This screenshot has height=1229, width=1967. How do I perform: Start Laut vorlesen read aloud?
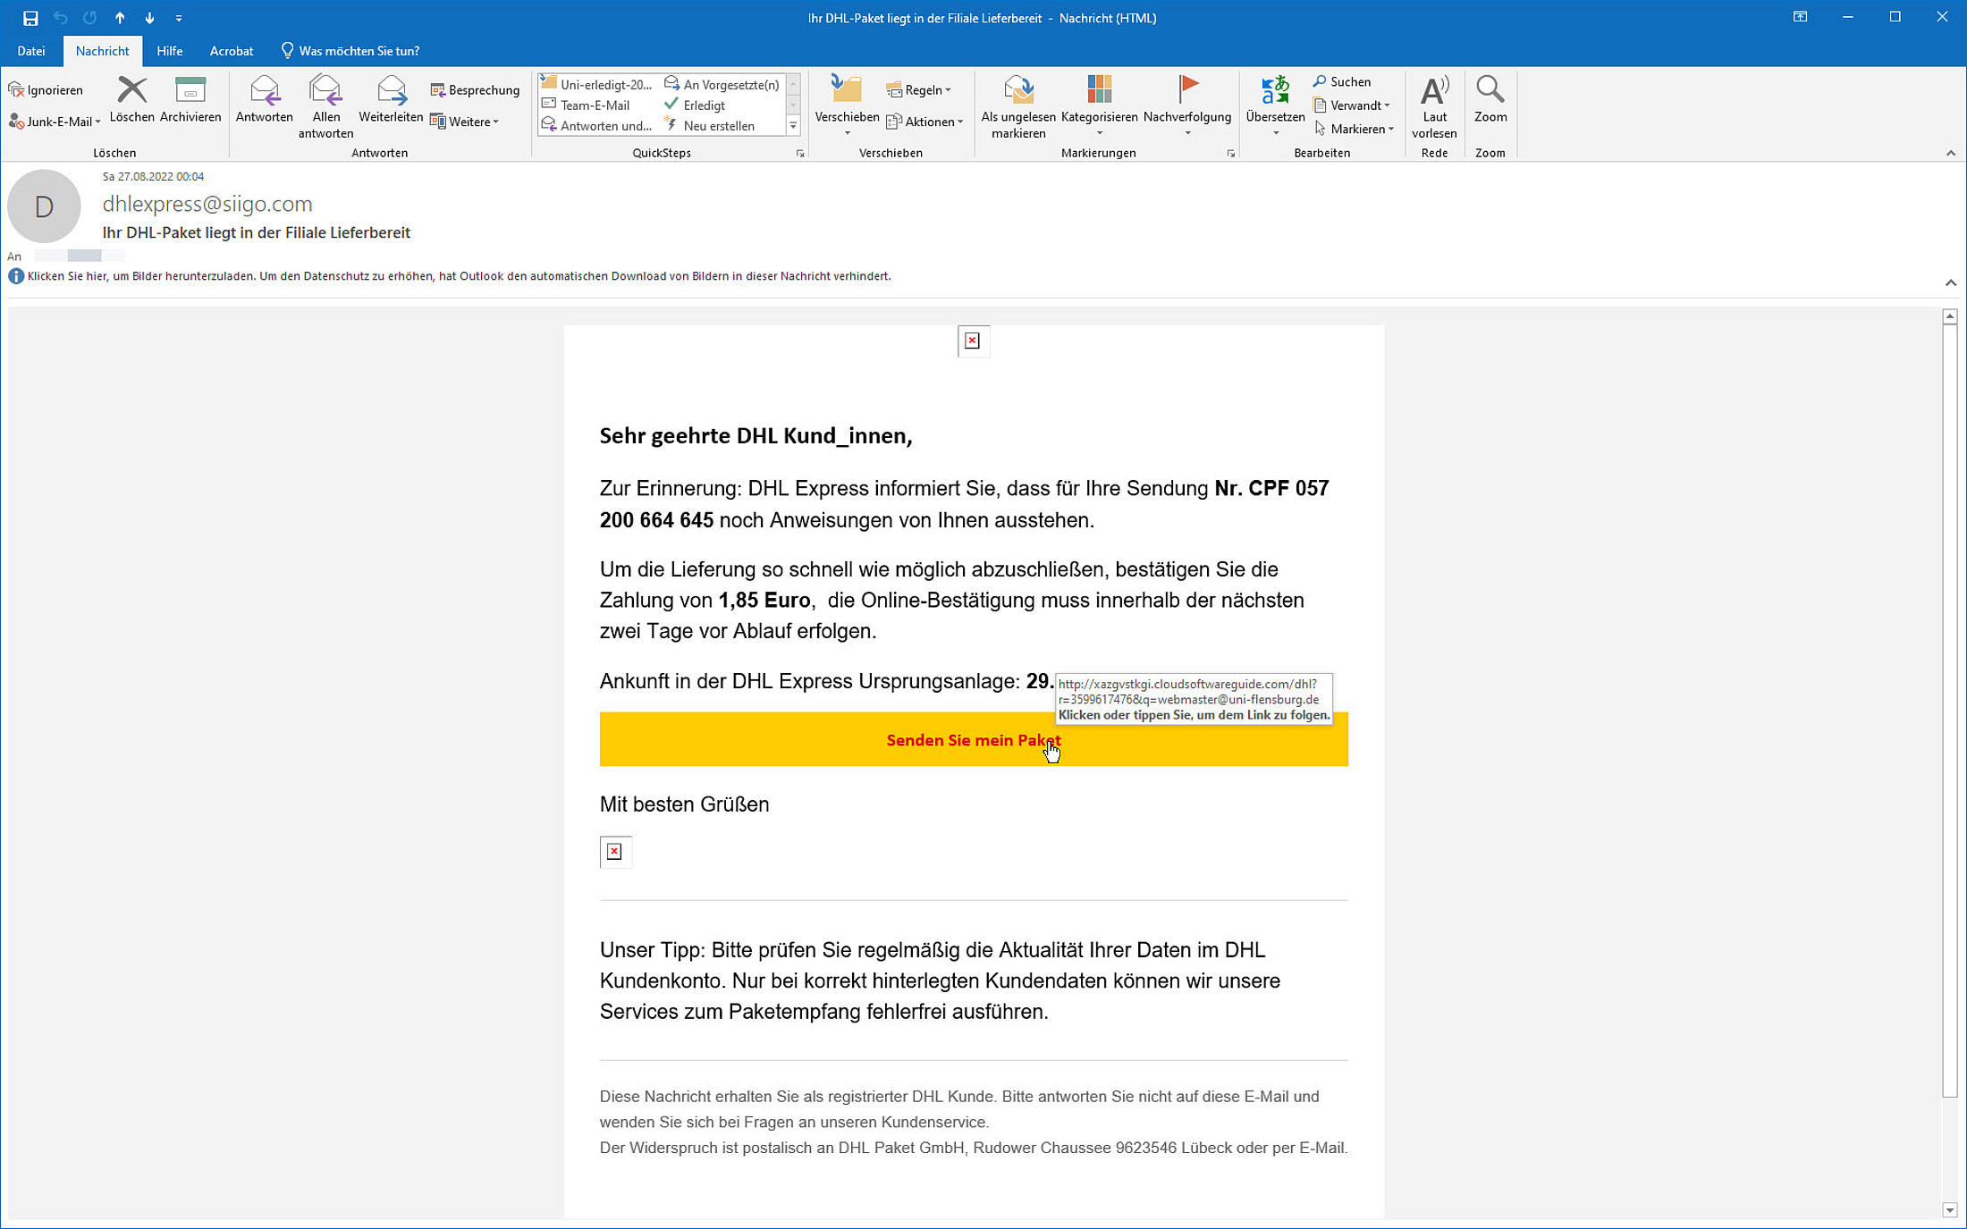click(1434, 90)
